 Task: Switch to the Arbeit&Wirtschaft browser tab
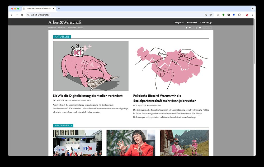38,8
